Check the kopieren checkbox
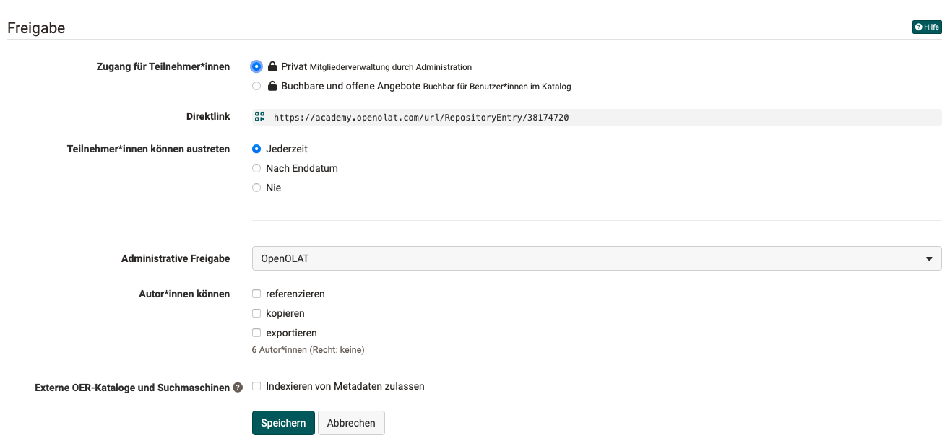The image size is (950, 446). [256, 313]
